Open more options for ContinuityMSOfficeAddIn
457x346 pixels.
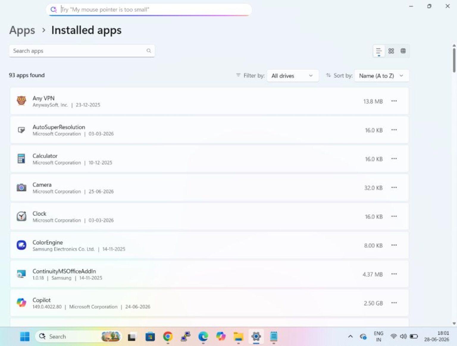coord(394,274)
